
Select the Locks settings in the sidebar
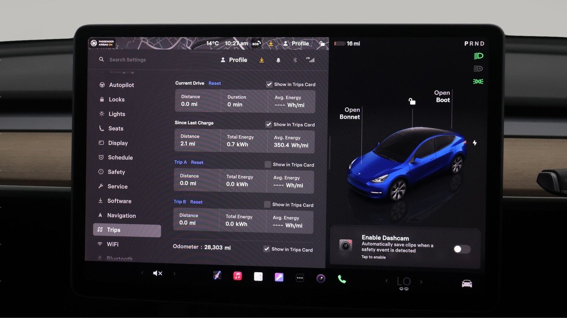tap(116, 99)
